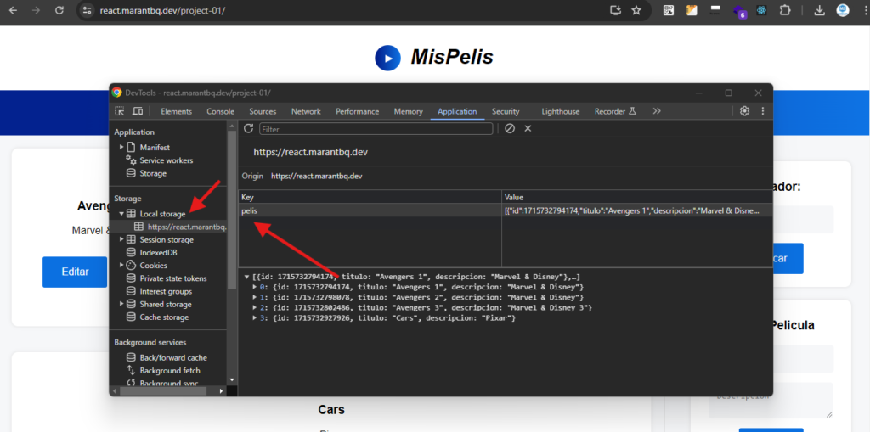Open the Extensions puzzle piece menu

(x=784, y=10)
